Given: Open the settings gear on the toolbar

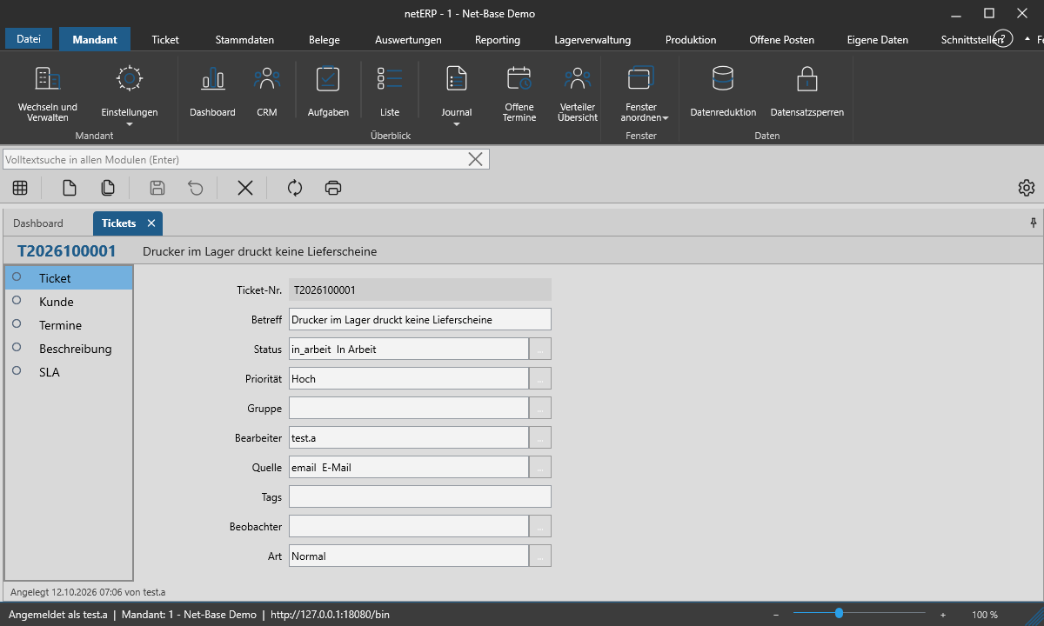Looking at the screenshot, I should 1027,188.
